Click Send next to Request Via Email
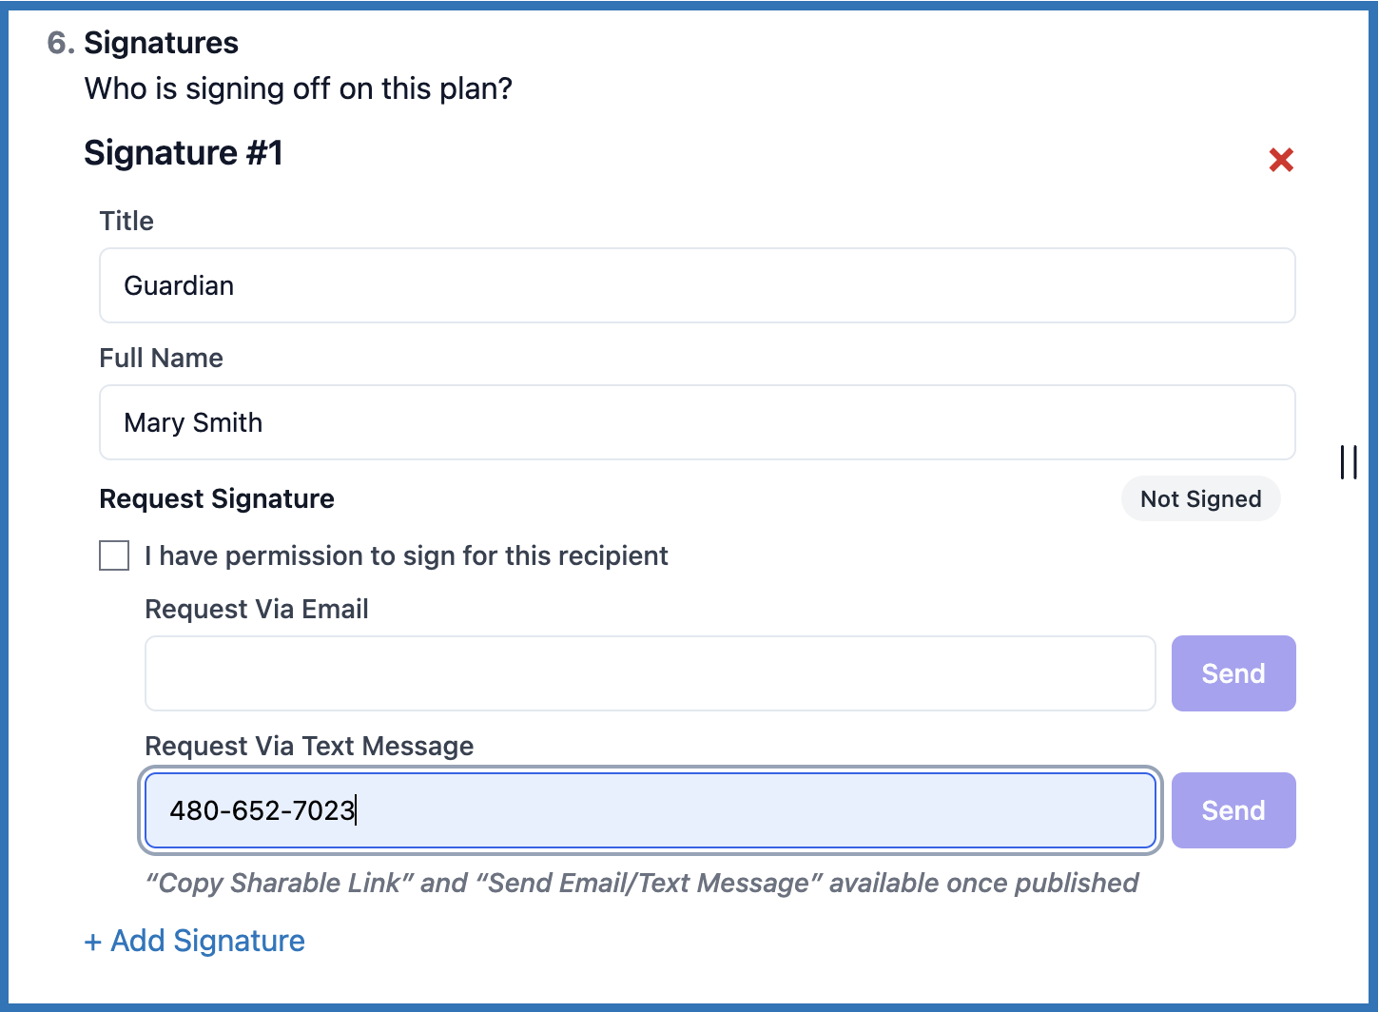 tap(1233, 673)
